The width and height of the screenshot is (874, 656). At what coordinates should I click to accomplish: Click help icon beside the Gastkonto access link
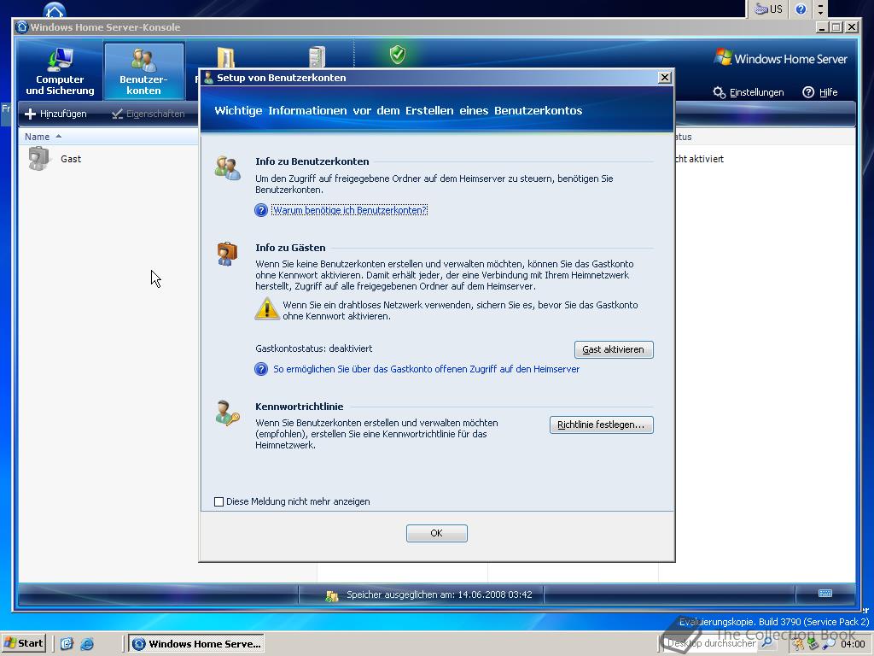click(261, 369)
